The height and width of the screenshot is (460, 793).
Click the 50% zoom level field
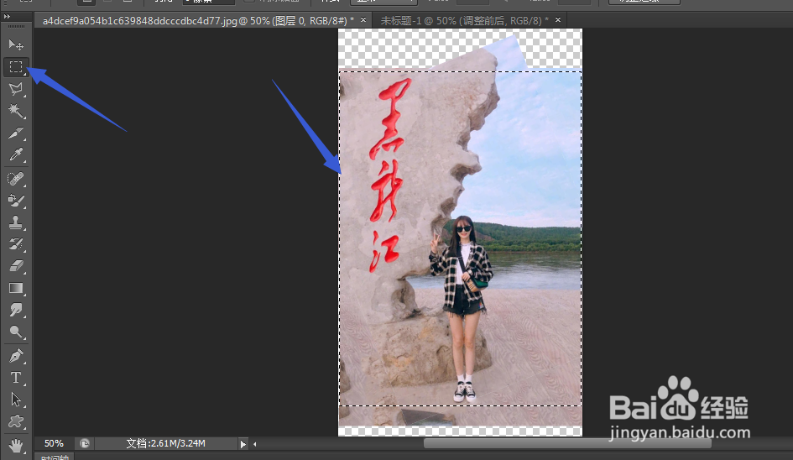coord(54,443)
